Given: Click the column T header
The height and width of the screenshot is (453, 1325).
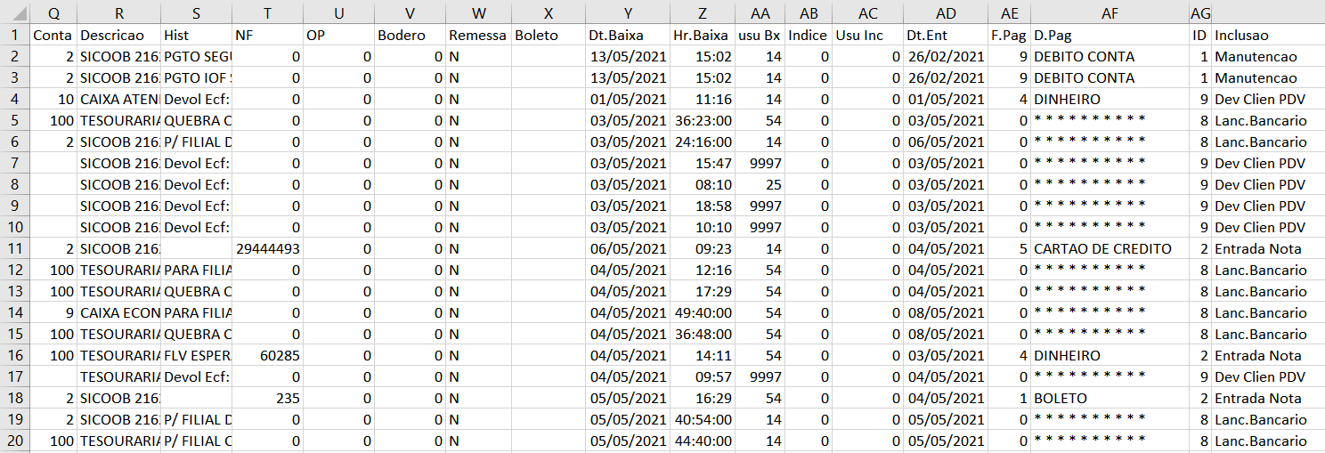Looking at the screenshot, I should tap(267, 13).
